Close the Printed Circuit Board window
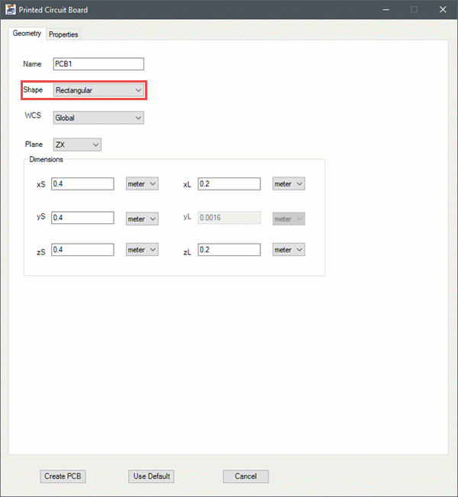 click(x=443, y=10)
